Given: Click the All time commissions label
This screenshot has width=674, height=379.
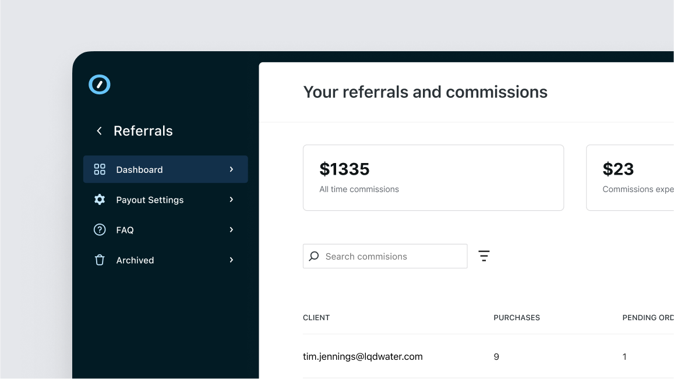Looking at the screenshot, I should tap(359, 189).
